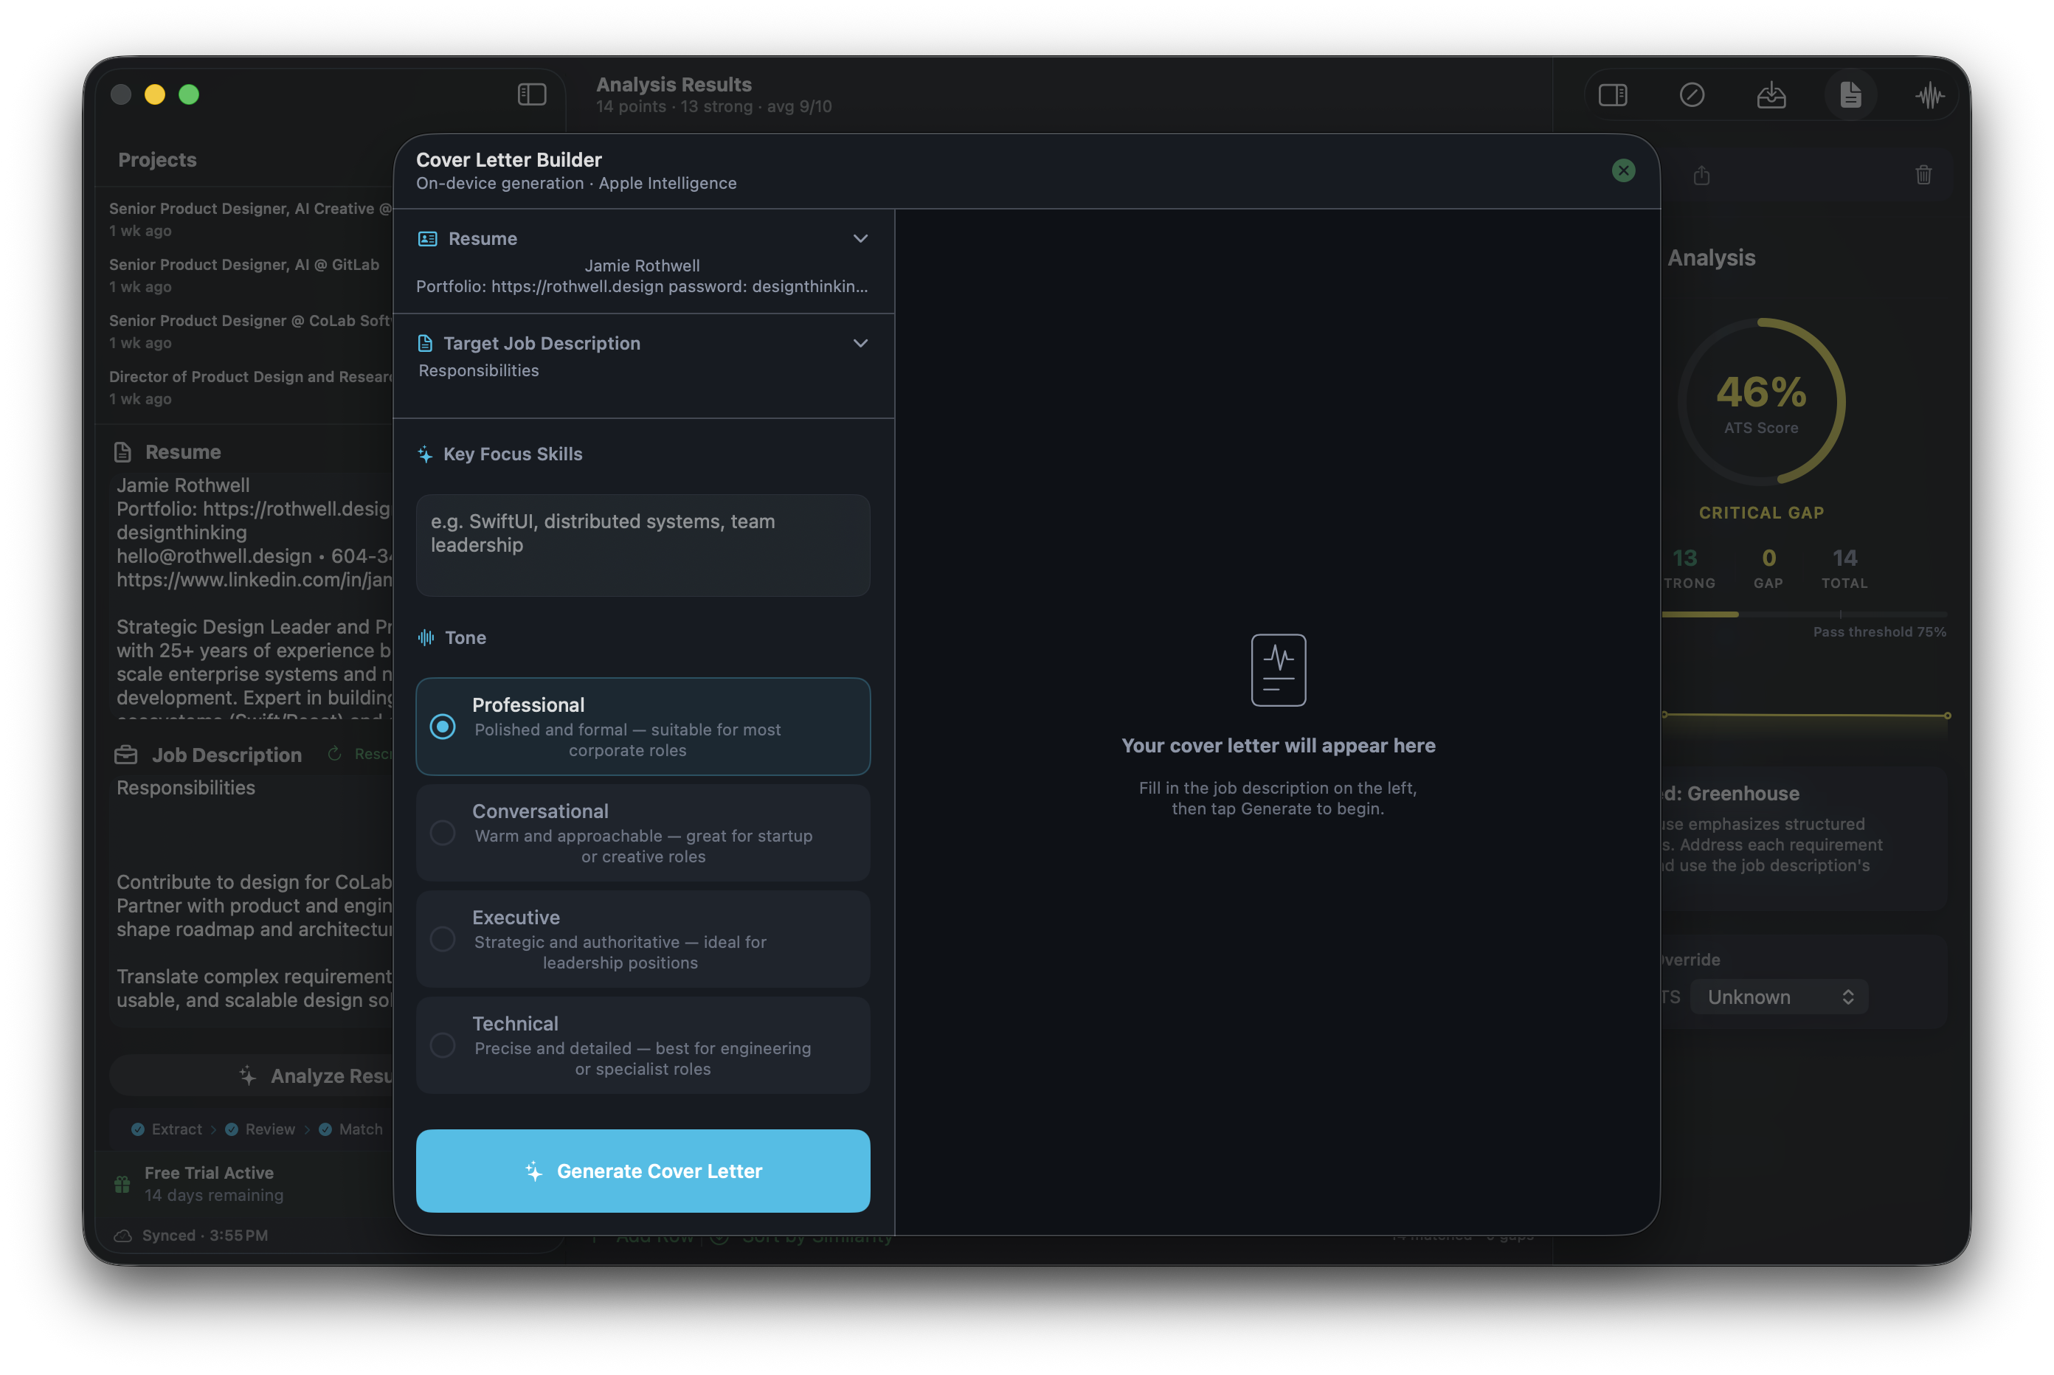Click the inbox download tray icon
This screenshot has height=1375, width=2054.
pos(1771,94)
